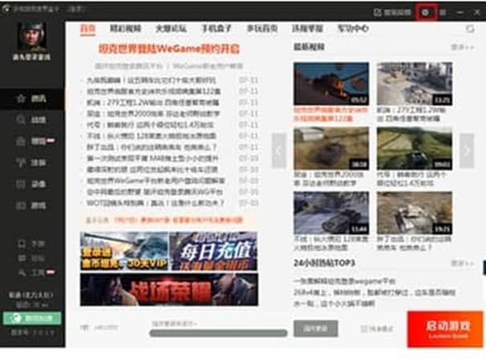
Task: Click the pop-out window icon beside 军功中心 tab
Action: click(x=470, y=29)
